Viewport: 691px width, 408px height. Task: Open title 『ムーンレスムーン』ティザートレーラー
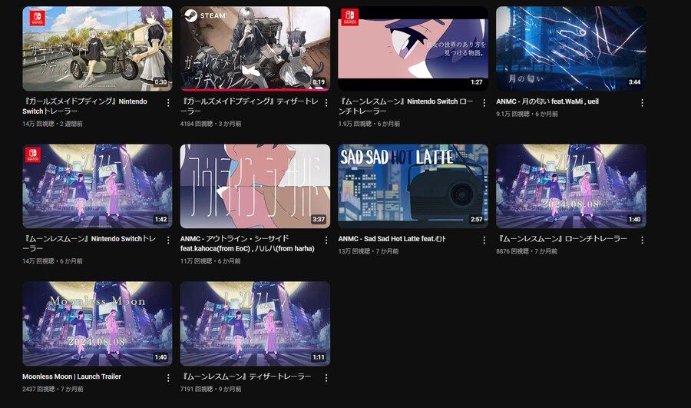click(246, 376)
